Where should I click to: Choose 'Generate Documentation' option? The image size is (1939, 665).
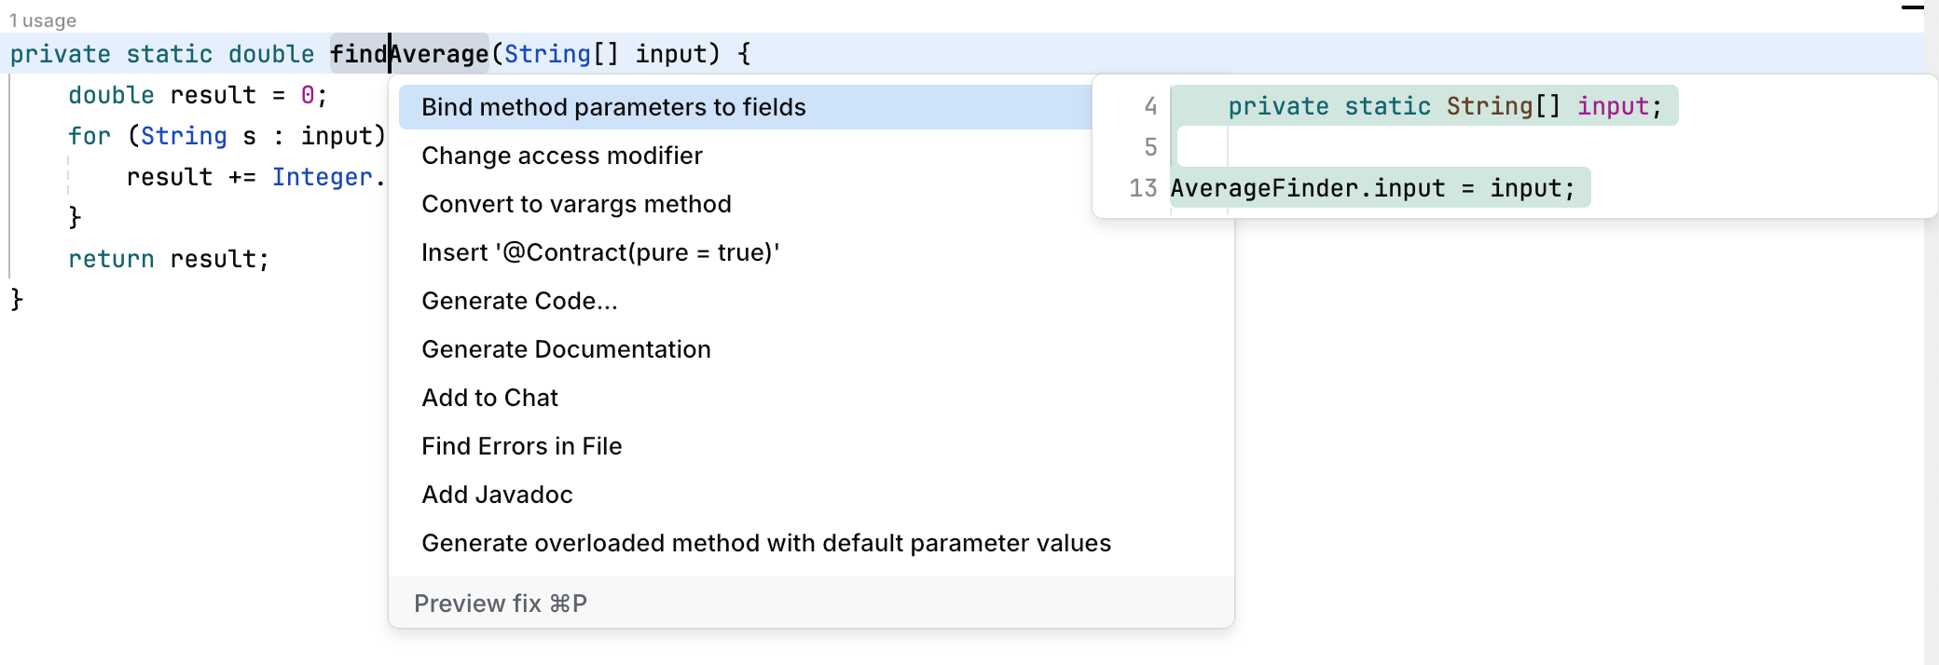[x=566, y=349]
